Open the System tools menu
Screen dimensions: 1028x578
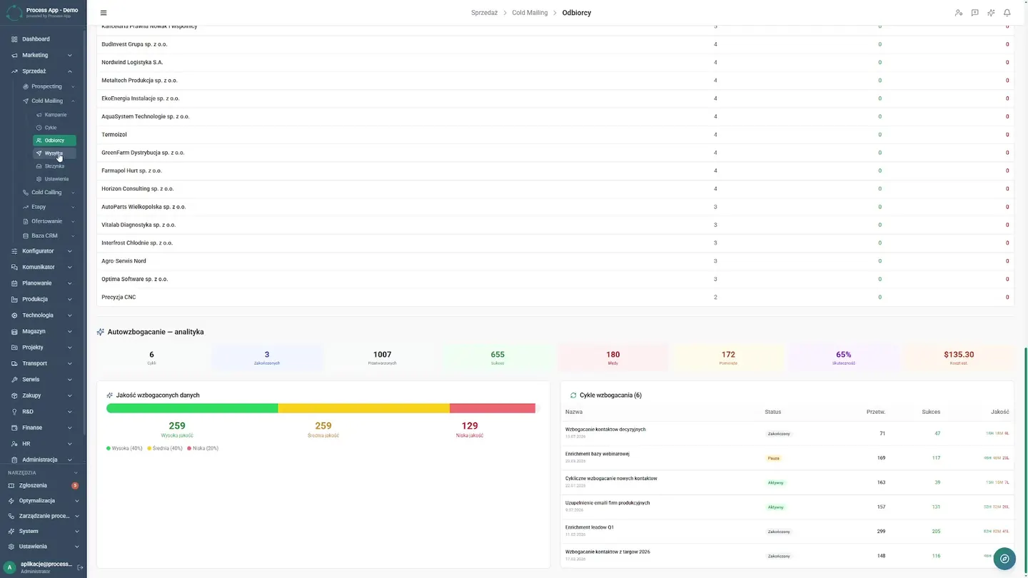tap(42, 532)
